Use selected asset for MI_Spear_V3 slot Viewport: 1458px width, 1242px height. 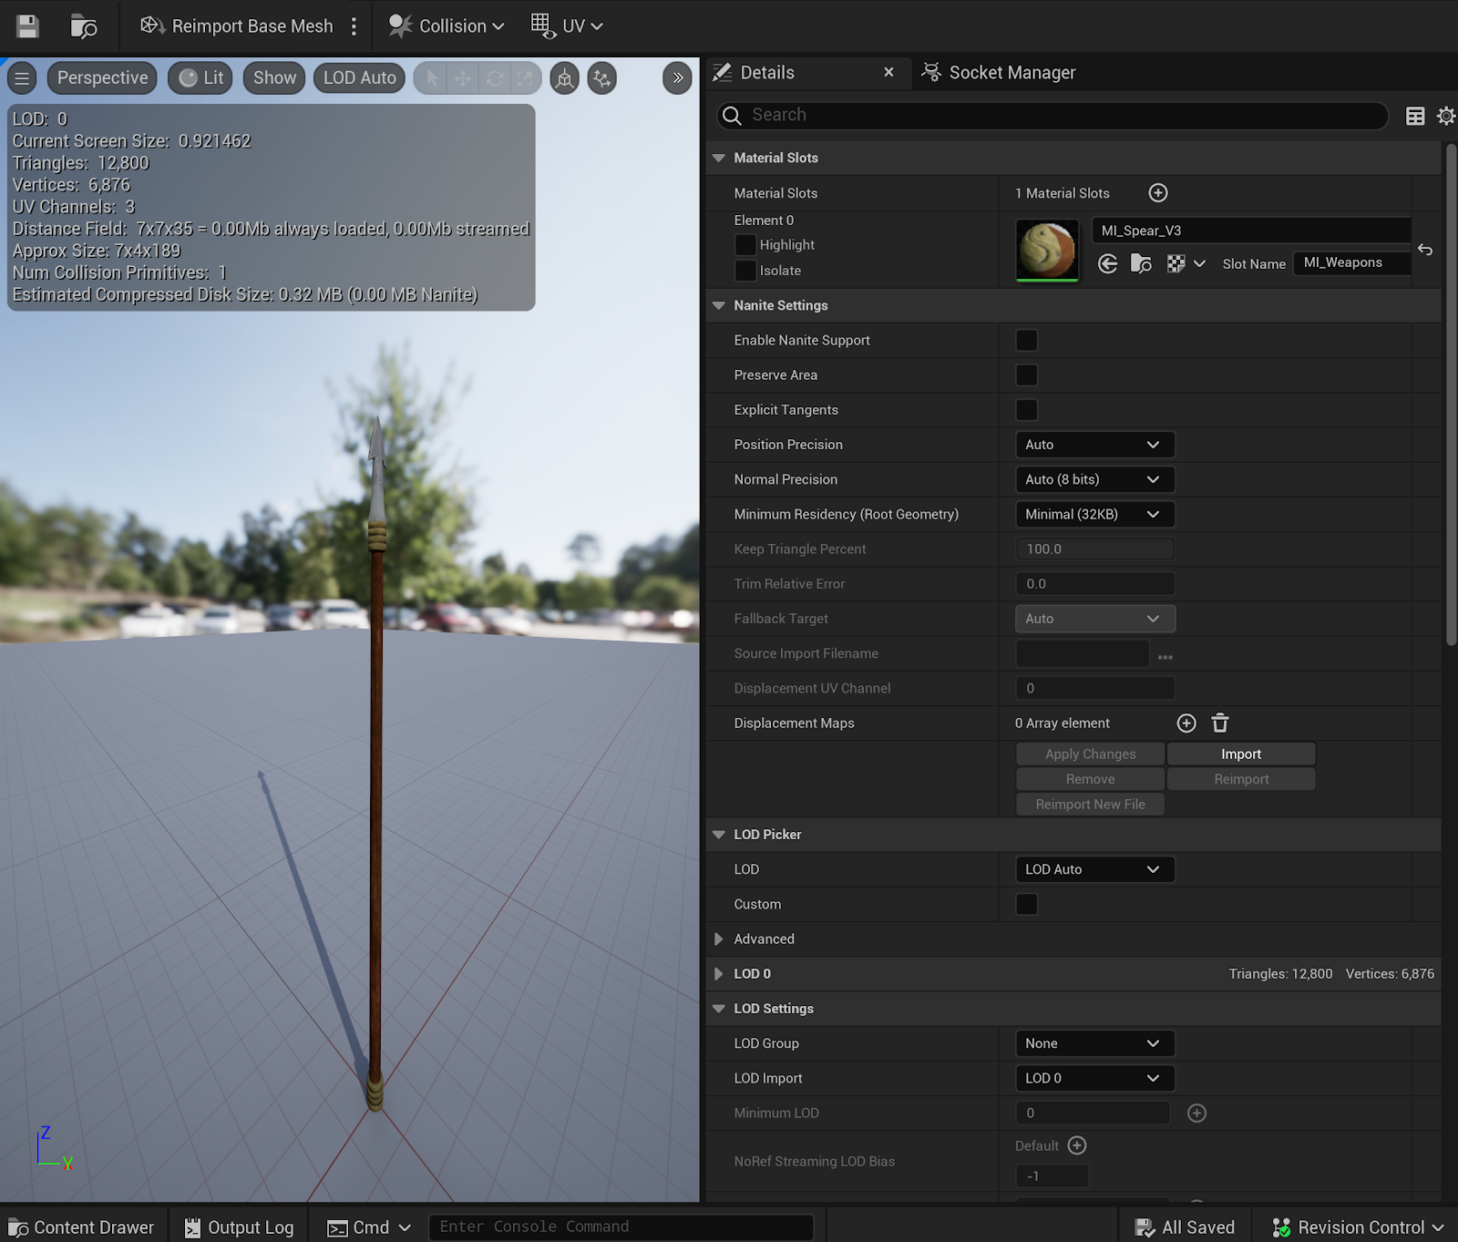click(x=1108, y=264)
